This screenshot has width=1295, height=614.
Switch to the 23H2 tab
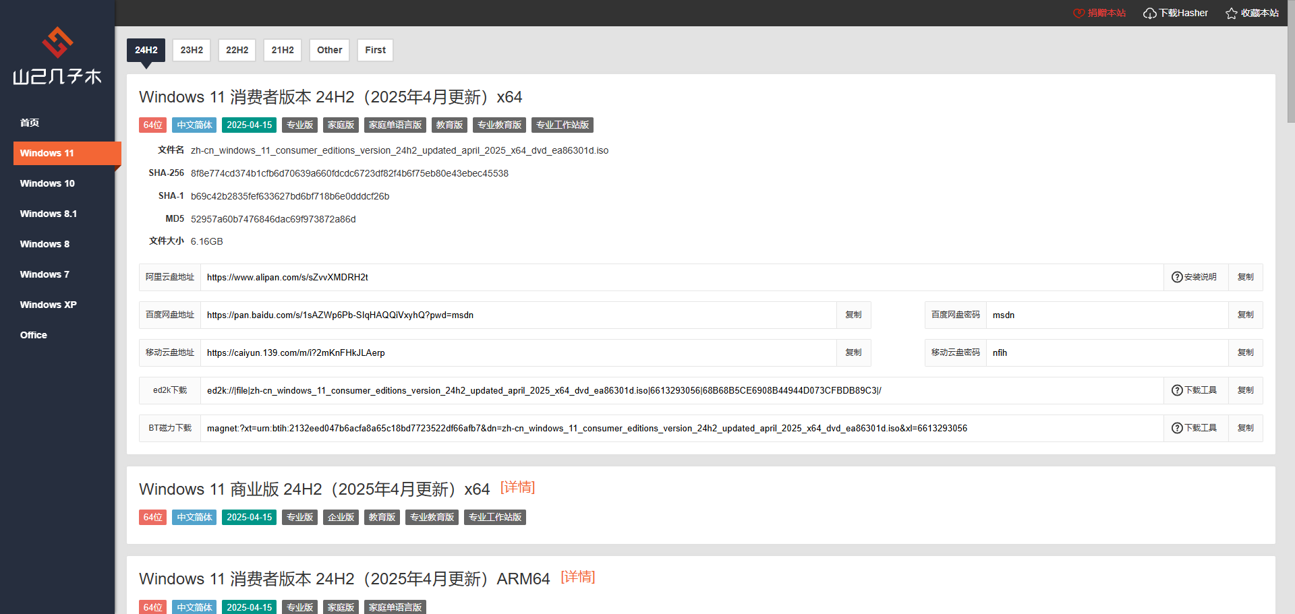[x=192, y=50]
